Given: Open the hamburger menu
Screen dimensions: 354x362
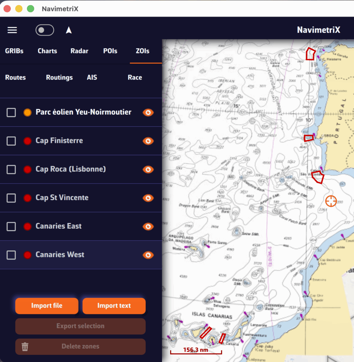Looking at the screenshot, I should [x=12, y=30].
